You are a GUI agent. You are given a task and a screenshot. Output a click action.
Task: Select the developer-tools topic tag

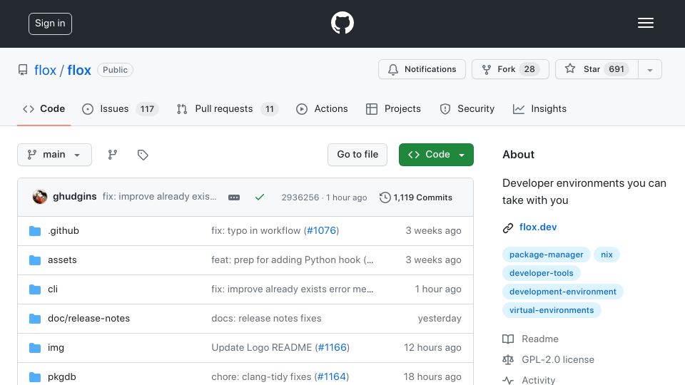coord(542,273)
